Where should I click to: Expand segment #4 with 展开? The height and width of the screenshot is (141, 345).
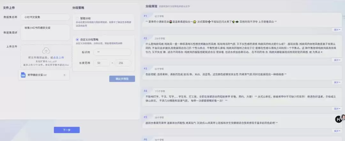point(337,109)
